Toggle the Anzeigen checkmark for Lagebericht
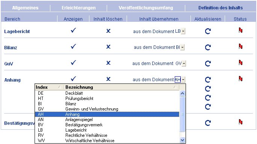Screen dimensions: 257x144 [x=73, y=30]
